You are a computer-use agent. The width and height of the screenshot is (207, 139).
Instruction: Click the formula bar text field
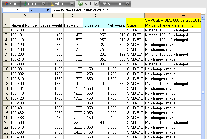pyautogui.click(x=126, y=10)
